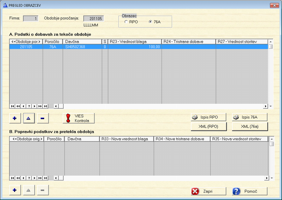Add new record in section A with plus
This screenshot has height=200, width=282.
pos(15,118)
